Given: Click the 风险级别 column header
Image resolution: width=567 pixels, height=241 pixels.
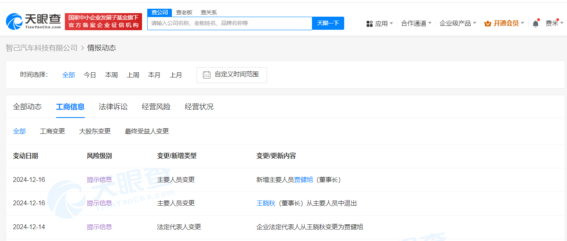Looking at the screenshot, I should (99, 156).
